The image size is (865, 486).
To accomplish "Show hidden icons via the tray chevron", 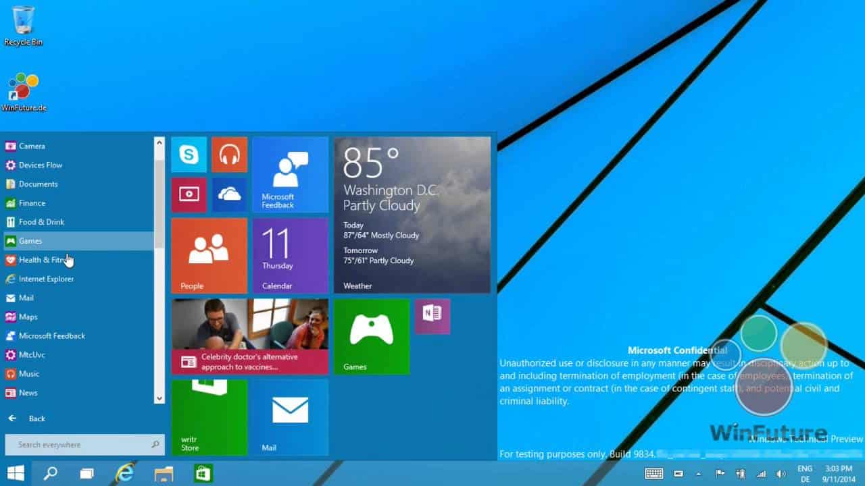I will pos(698,473).
